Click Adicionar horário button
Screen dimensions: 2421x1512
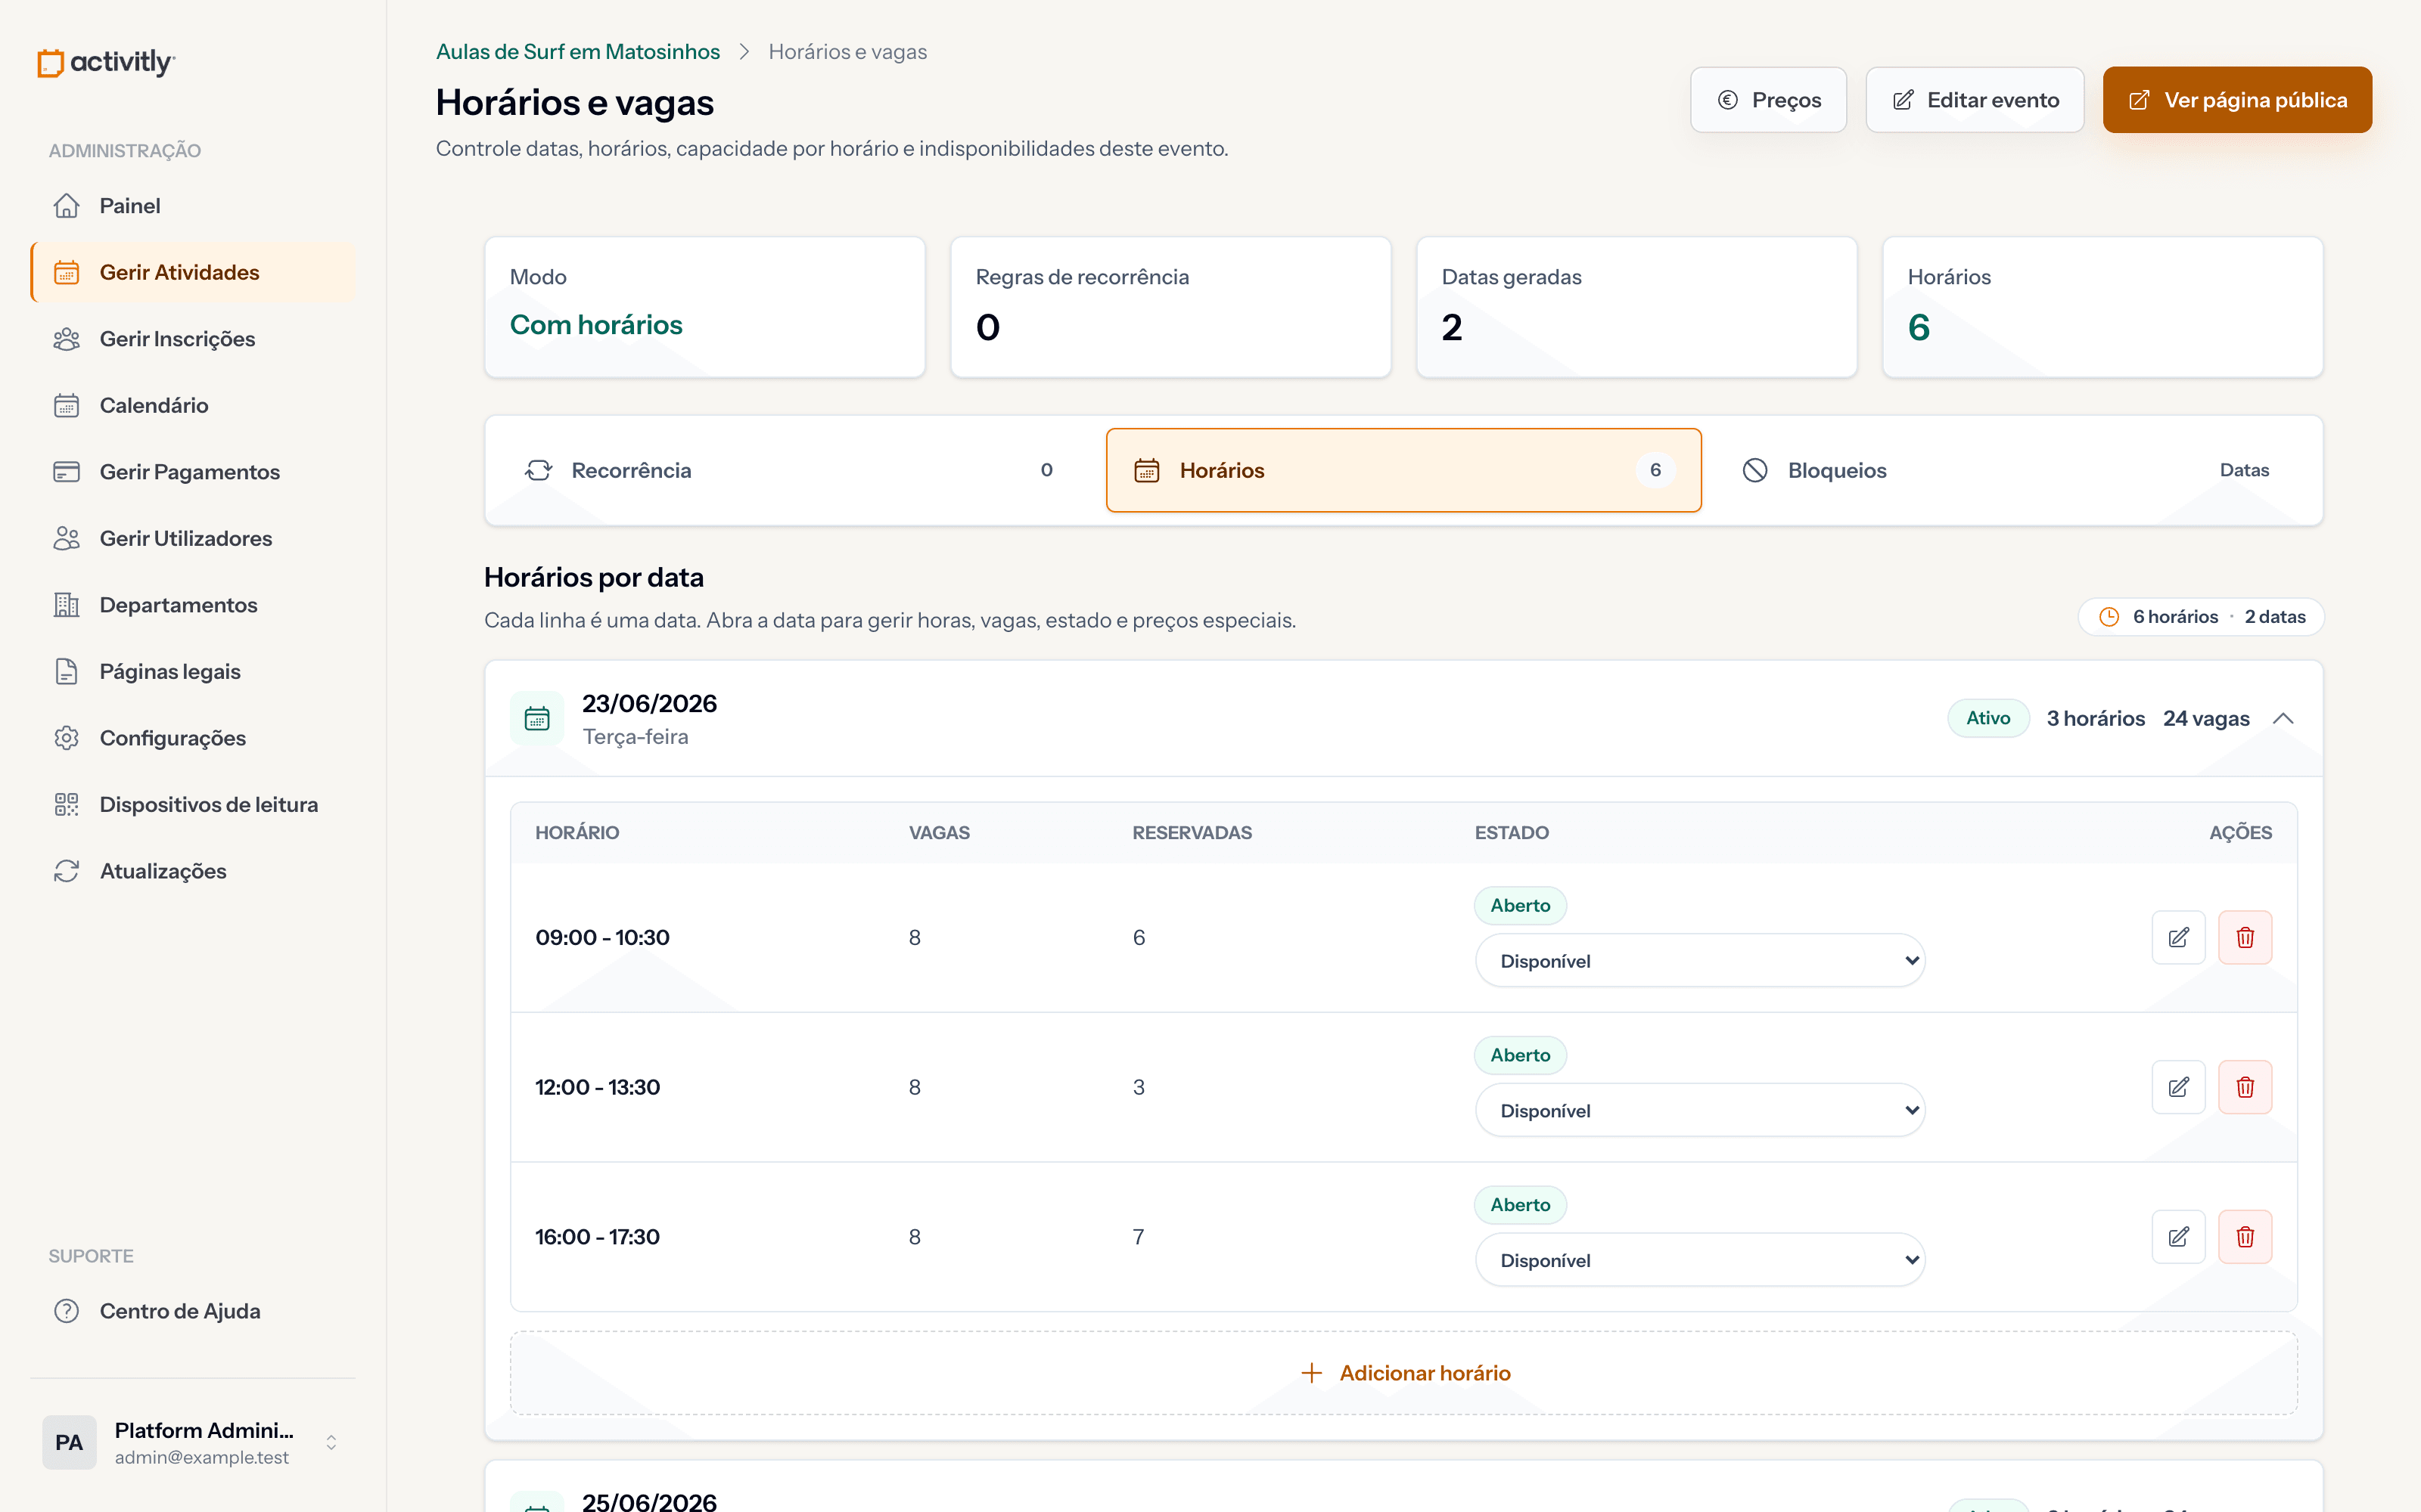pos(1403,1373)
